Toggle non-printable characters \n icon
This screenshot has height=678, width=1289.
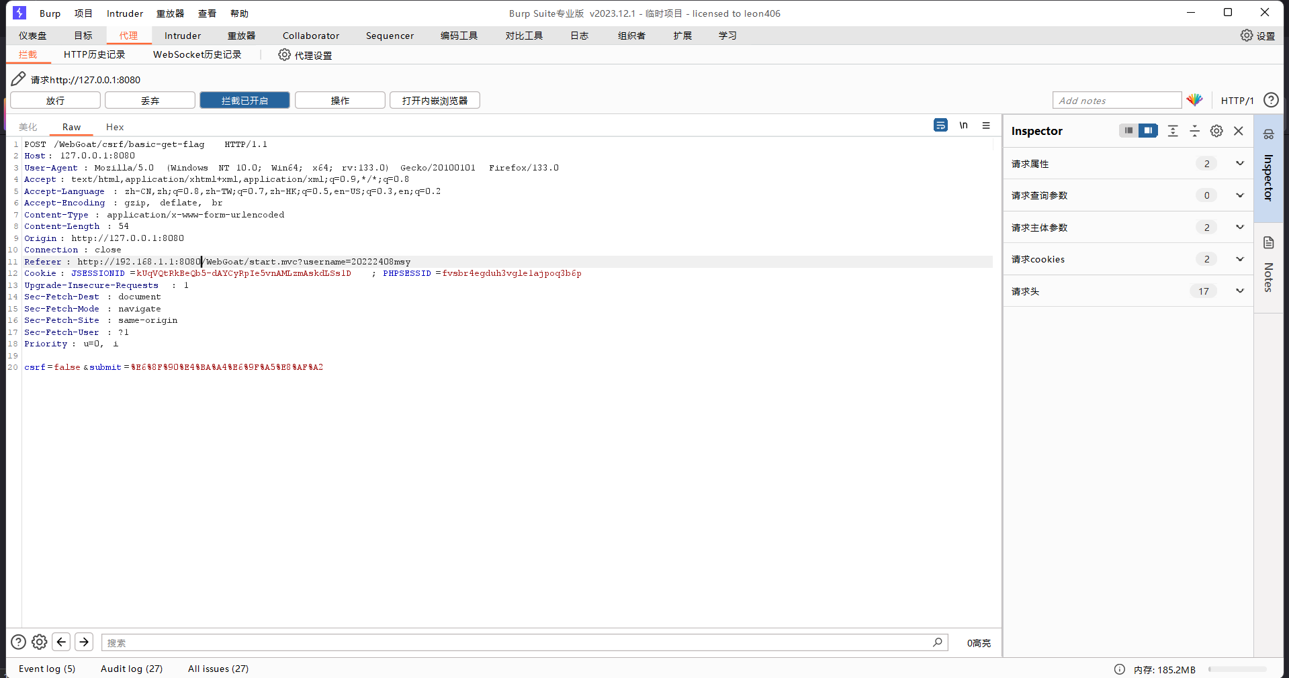pos(963,126)
